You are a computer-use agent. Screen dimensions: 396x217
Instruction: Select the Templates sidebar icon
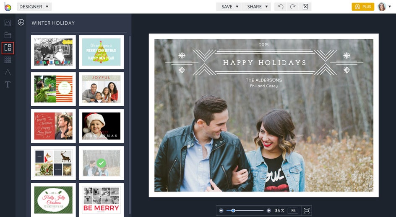[x=8, y=48]
